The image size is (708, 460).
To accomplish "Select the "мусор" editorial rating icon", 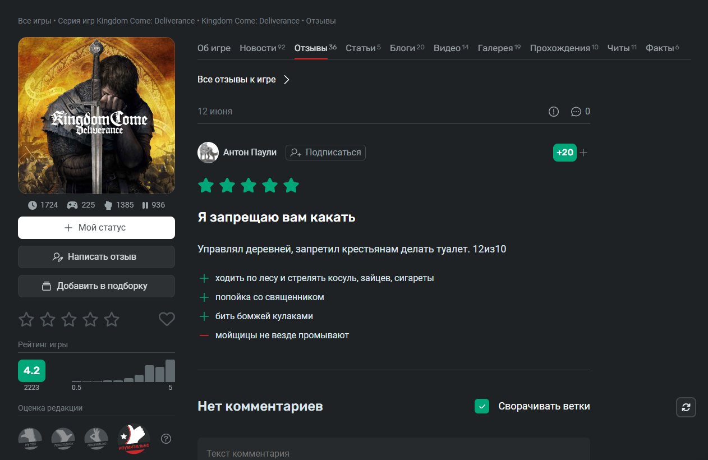I will click(30, 439).
